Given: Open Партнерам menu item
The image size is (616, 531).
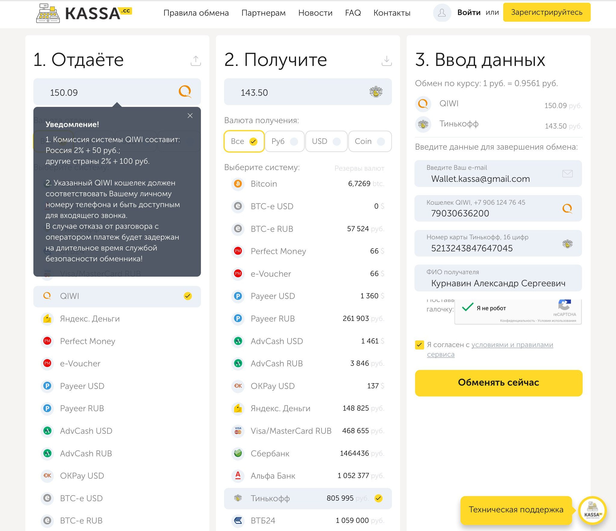Looking at the screenshot, I should pyautogui.click(x=263, y=13).
